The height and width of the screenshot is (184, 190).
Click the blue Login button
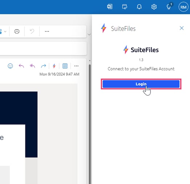click(x=141, y=84)
